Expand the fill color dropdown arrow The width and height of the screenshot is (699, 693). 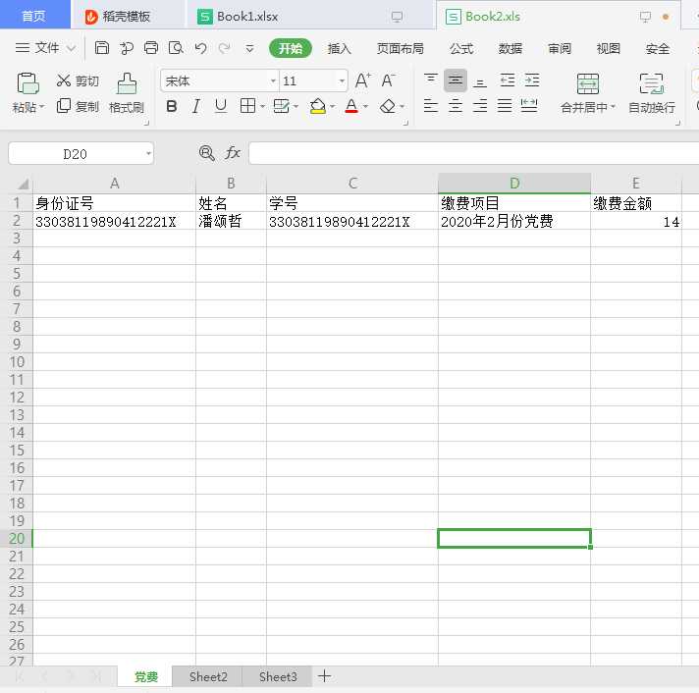[x=332, y=107]
